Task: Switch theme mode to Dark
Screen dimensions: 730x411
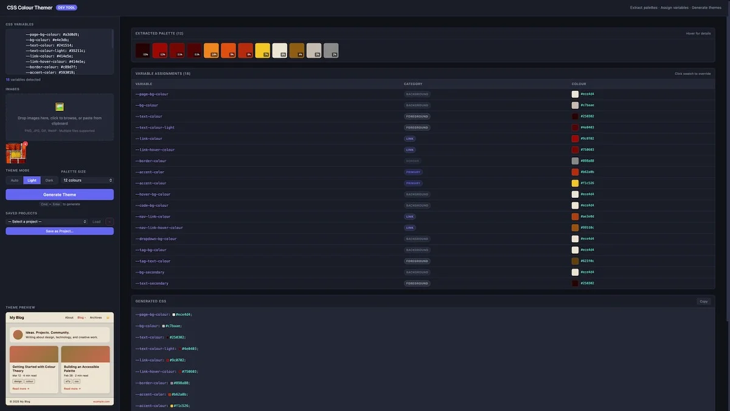Action: coord(49,180)
